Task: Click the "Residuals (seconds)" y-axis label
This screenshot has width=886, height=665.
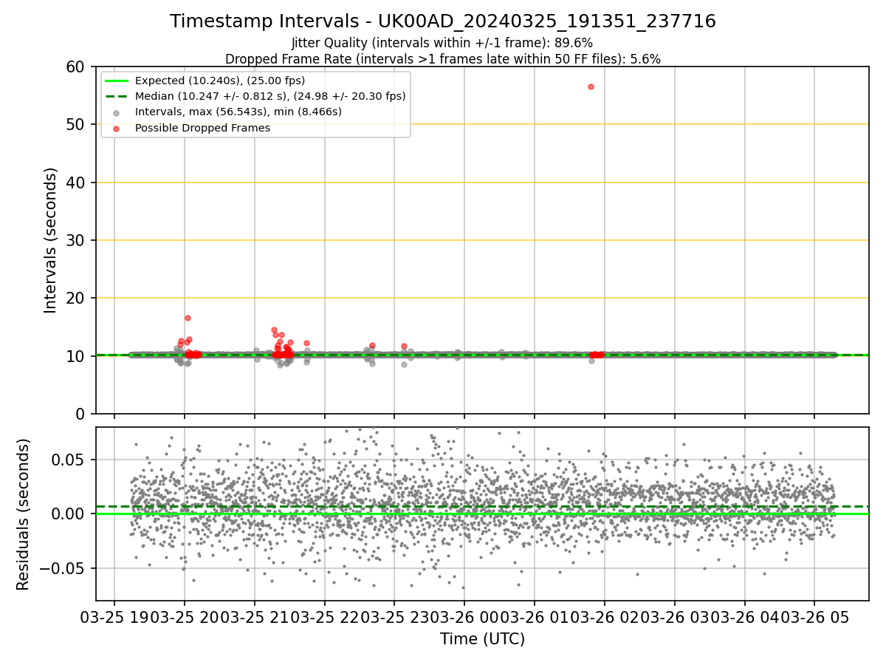Action: coord(24,514)
